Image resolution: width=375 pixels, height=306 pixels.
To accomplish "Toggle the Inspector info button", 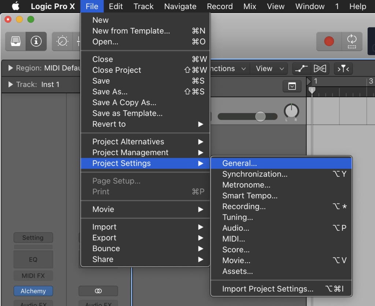I will click(x=36, y=41).
